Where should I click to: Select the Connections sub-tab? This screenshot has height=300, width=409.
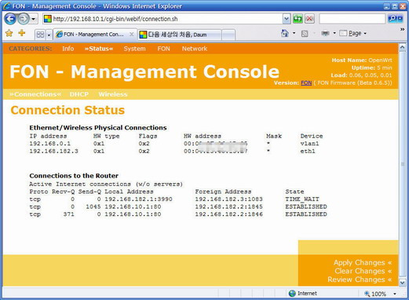point(35,94)
